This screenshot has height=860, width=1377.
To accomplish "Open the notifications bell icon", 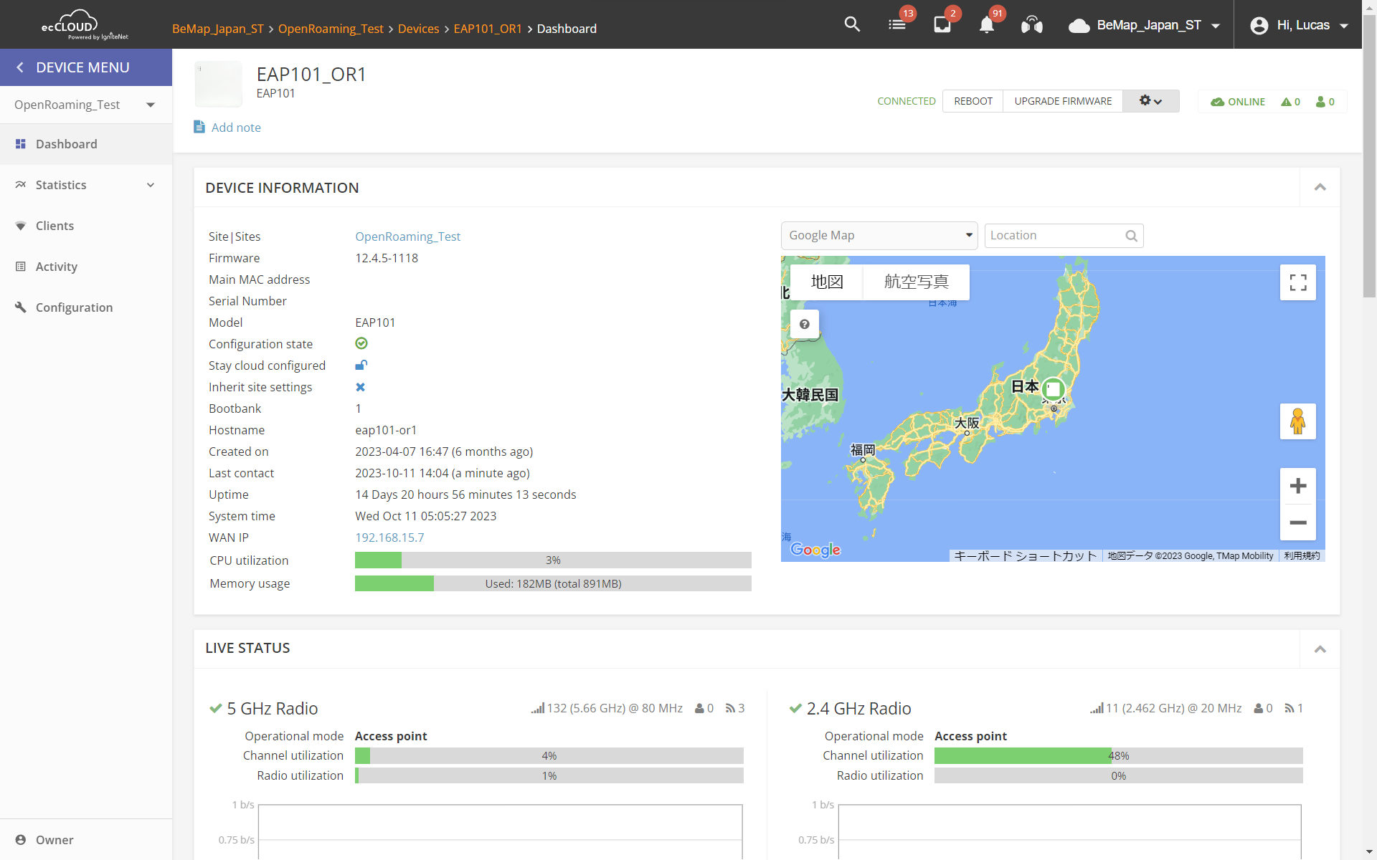I will pyautogui.click(x=987, y=25).
